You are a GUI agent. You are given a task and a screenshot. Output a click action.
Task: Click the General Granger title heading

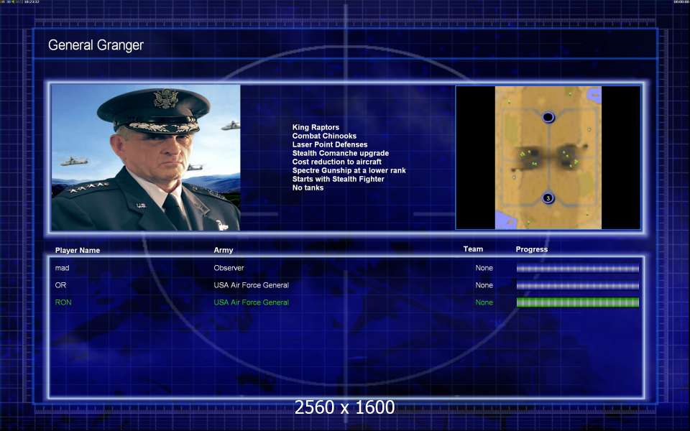point(96,45)
